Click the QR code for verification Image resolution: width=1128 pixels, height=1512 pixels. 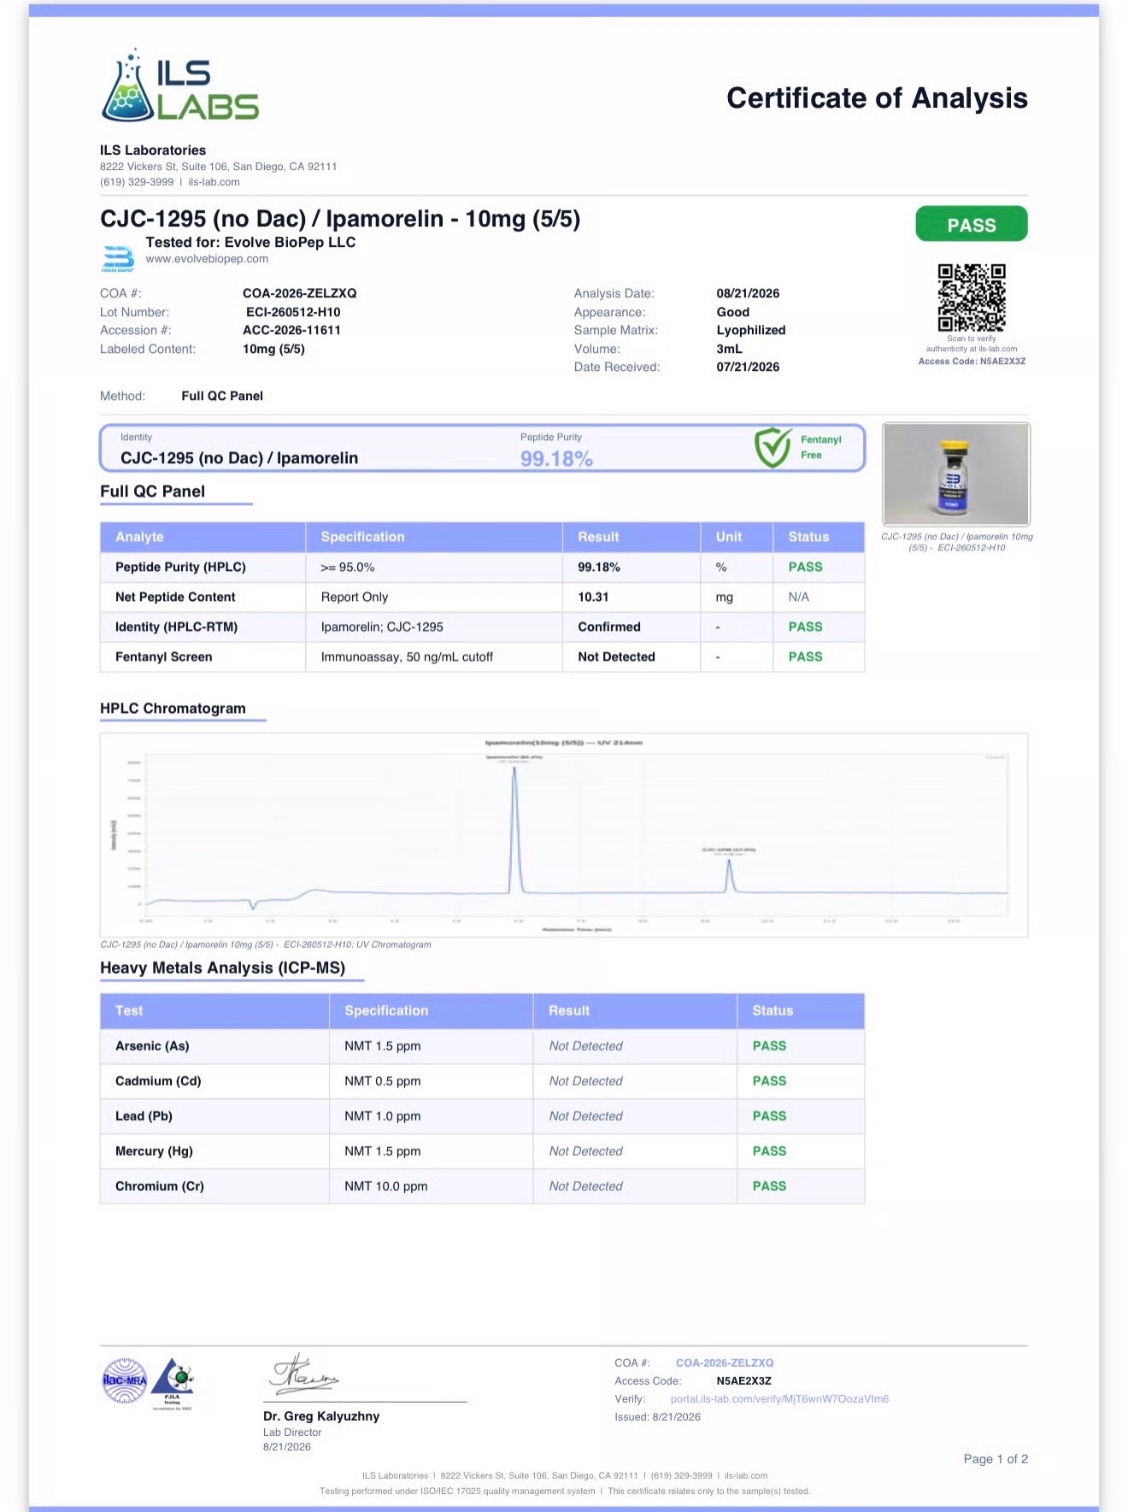click(x=972, y=297)
